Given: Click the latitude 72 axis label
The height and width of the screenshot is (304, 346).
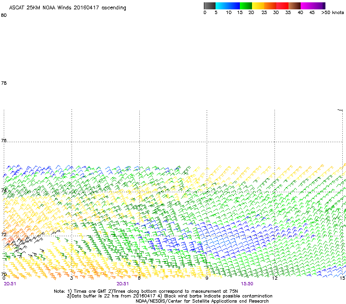Looking at the screenshot, I should [4, 234].
